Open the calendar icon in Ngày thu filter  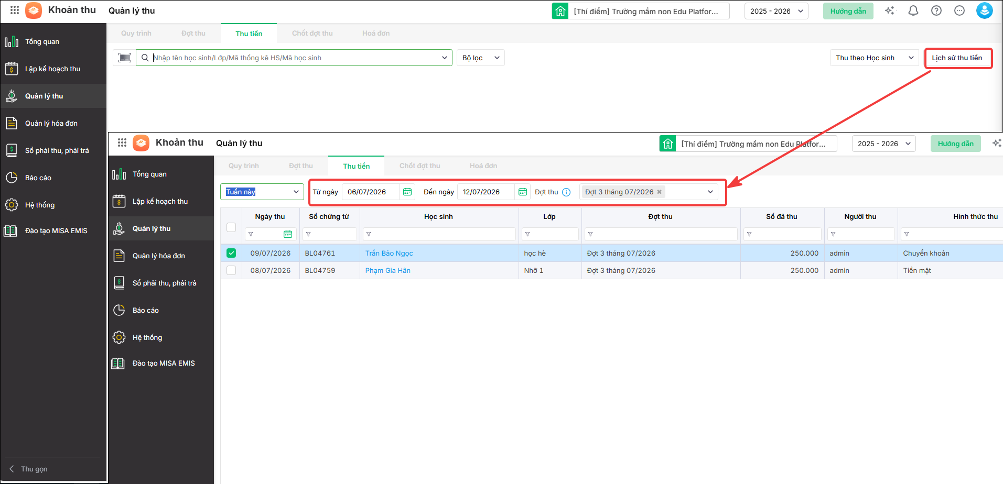288,234
